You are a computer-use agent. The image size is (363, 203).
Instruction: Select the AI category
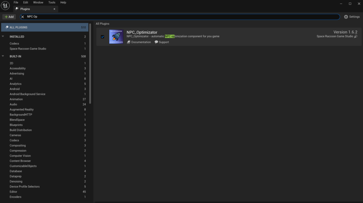tap(45, 79)
